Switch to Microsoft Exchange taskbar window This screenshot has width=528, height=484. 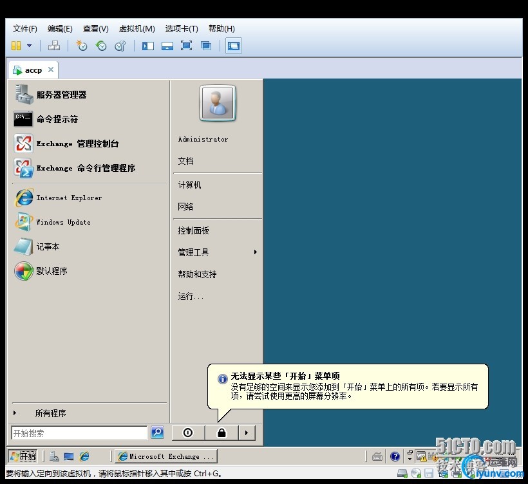coord(166,456)
